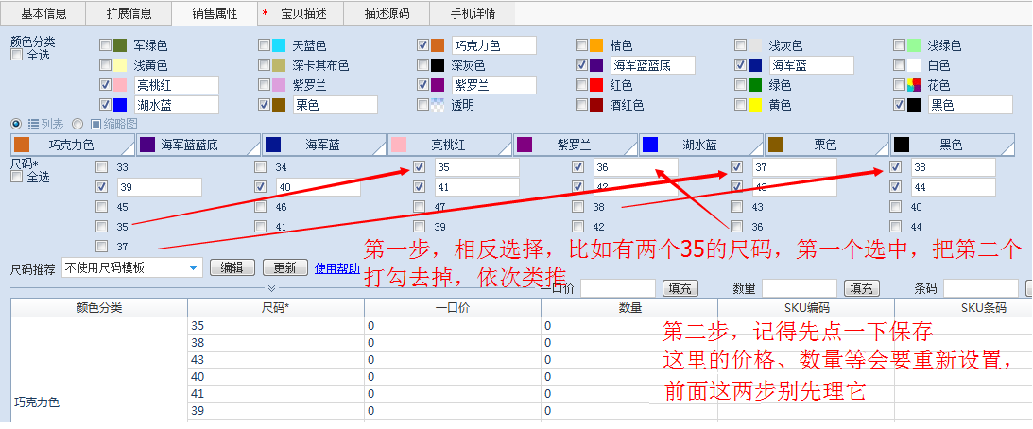Uncheck the 巧克力色 color checkbox

422,45
